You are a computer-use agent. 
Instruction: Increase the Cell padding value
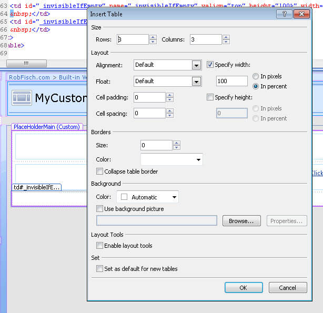click(x=170, y=95)
